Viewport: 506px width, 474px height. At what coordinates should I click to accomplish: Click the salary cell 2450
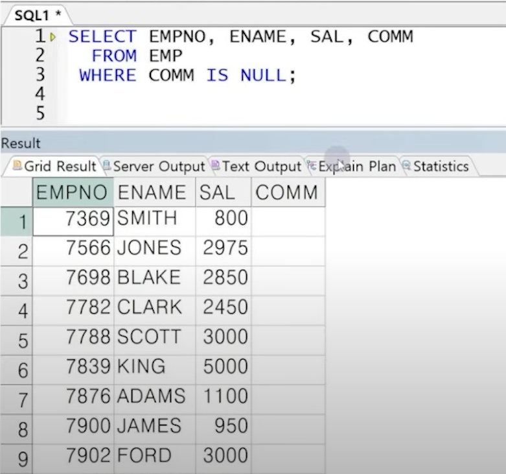(224, 311)
